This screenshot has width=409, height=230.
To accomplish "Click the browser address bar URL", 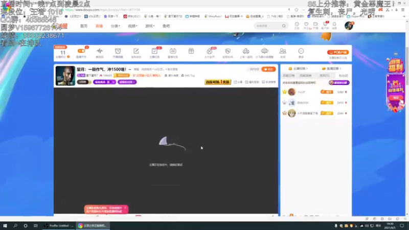I will (103, 10).
